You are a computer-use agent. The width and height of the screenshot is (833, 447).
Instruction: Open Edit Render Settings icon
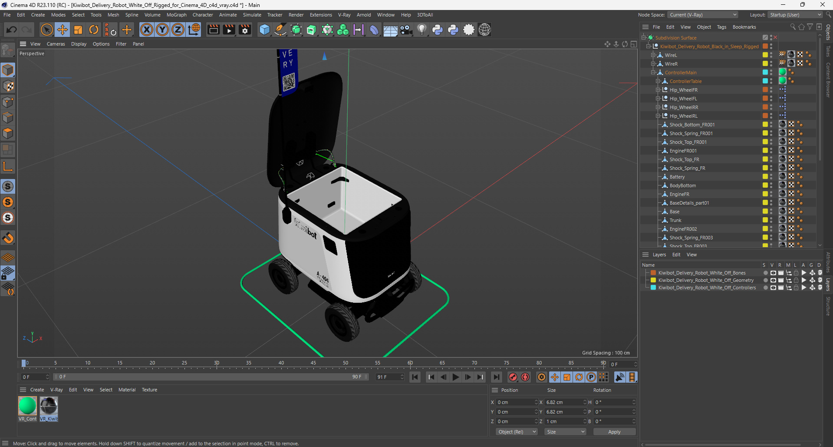point(245,30)
